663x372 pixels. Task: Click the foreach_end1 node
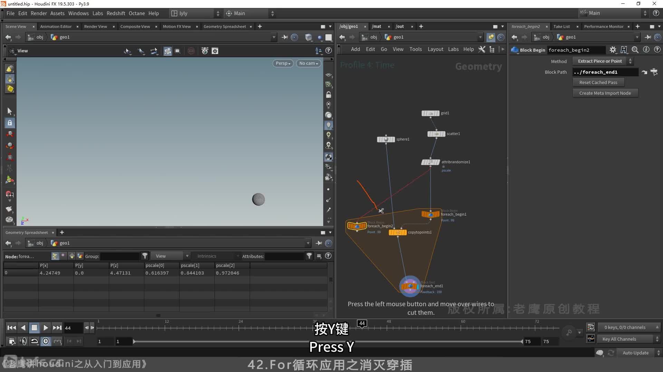[x=409, y=286]
